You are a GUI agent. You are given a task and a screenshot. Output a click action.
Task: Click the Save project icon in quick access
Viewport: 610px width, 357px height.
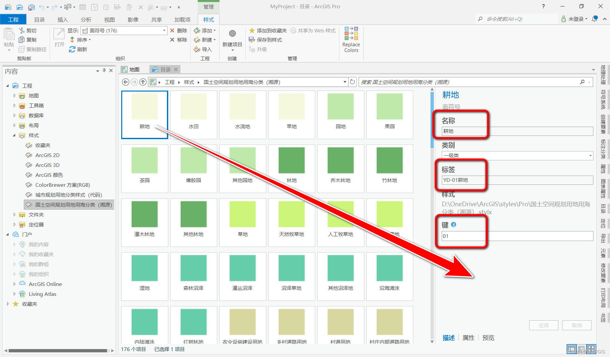[31, 7]
